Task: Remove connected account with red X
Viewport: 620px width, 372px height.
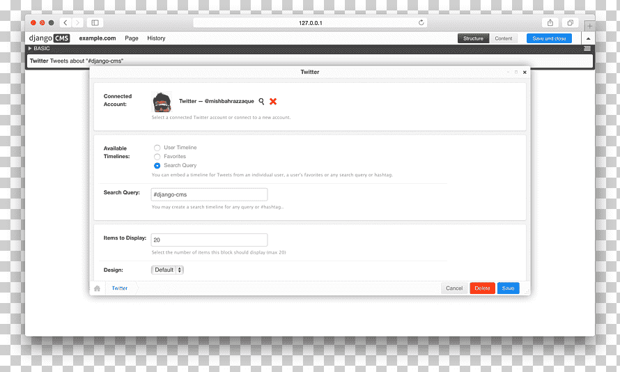Action: tap(273, 101)
